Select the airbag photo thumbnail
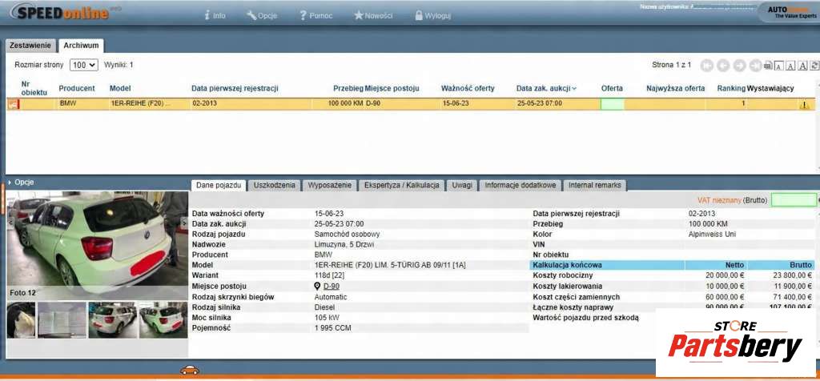The height and width of the screenshot is (381, 820). 21,319
